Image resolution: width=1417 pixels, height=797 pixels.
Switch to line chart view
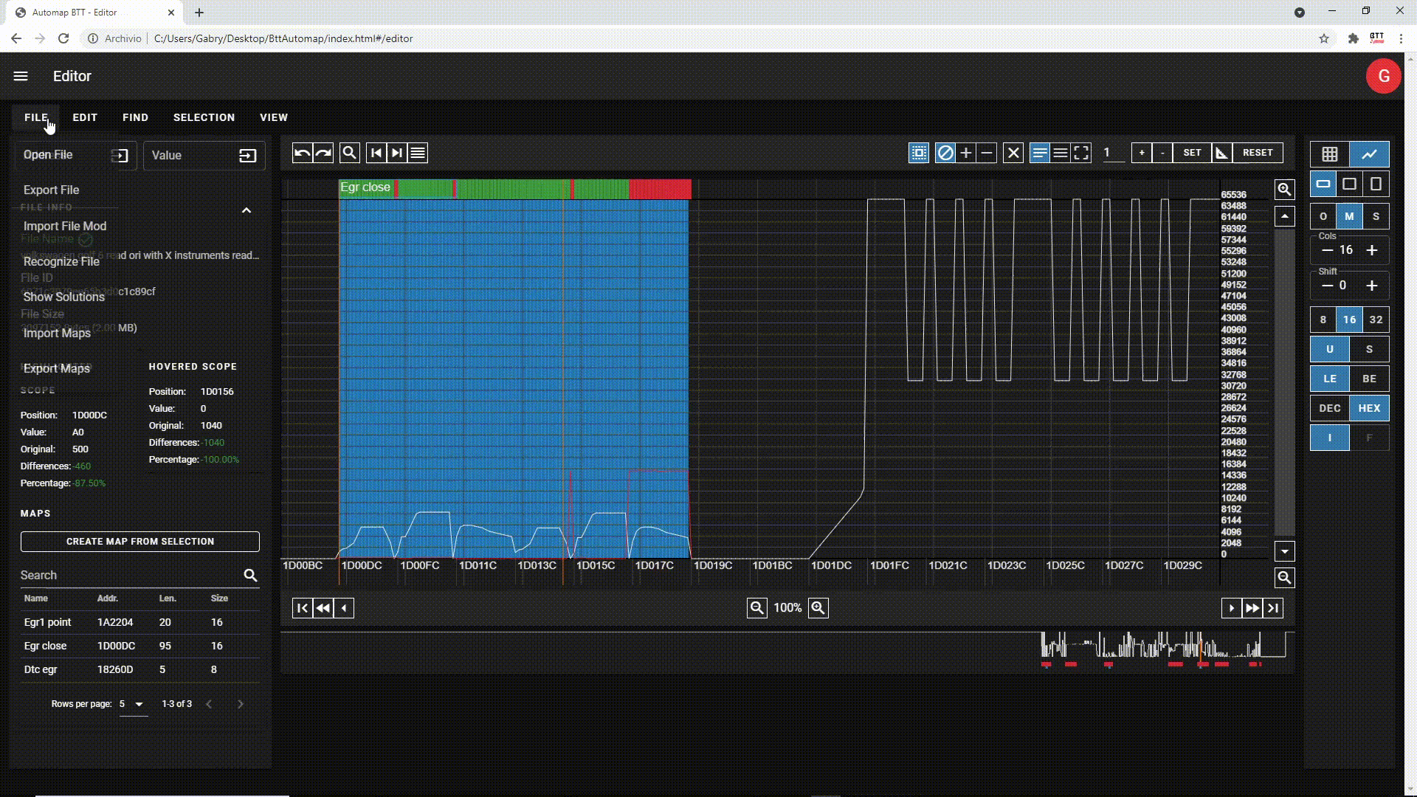[1370, 154]
